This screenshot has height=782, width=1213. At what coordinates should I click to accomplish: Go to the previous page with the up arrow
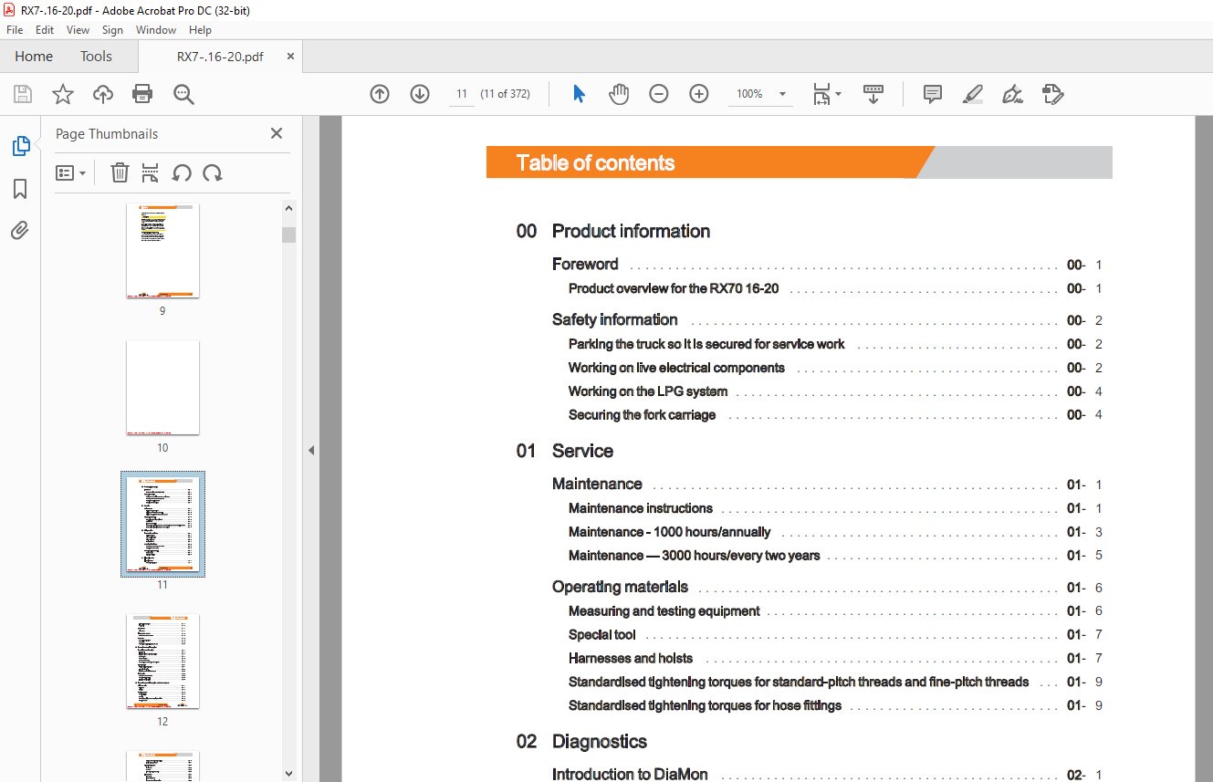coord(380,94)
